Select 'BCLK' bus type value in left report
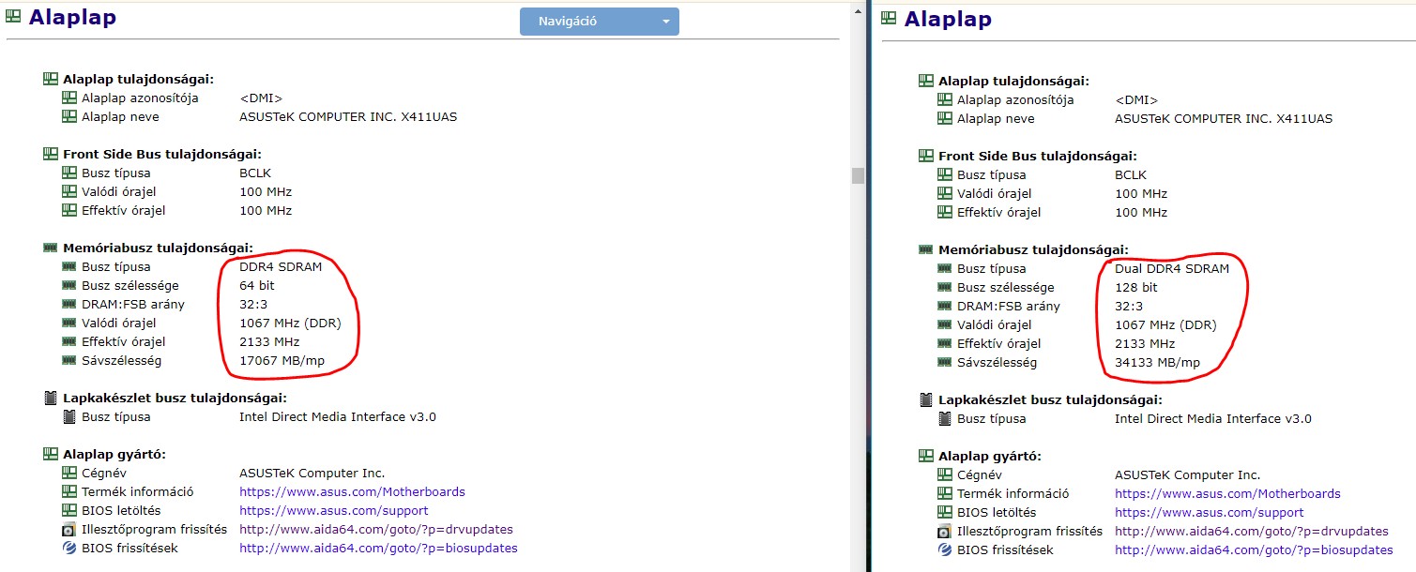The image size is (1416, 572). point(255,173)
